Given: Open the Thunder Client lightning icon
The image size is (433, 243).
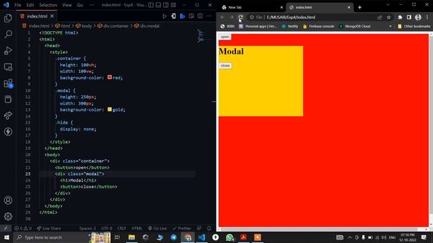Looking at the screenshot, I should (8, 132).
